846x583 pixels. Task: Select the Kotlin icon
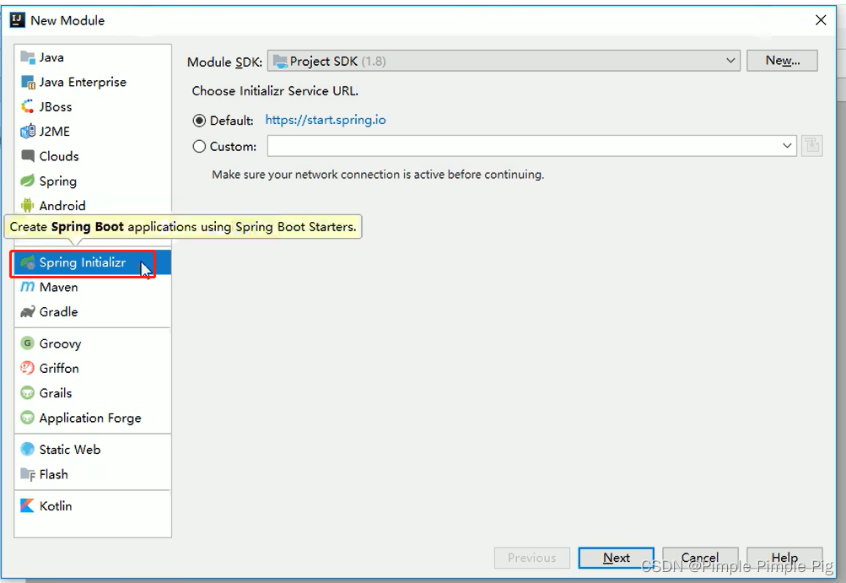point(27,505)
